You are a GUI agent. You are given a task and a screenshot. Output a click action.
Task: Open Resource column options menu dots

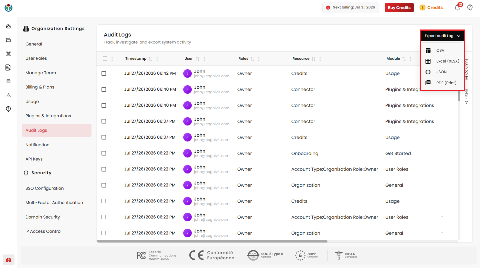point(320,59)
